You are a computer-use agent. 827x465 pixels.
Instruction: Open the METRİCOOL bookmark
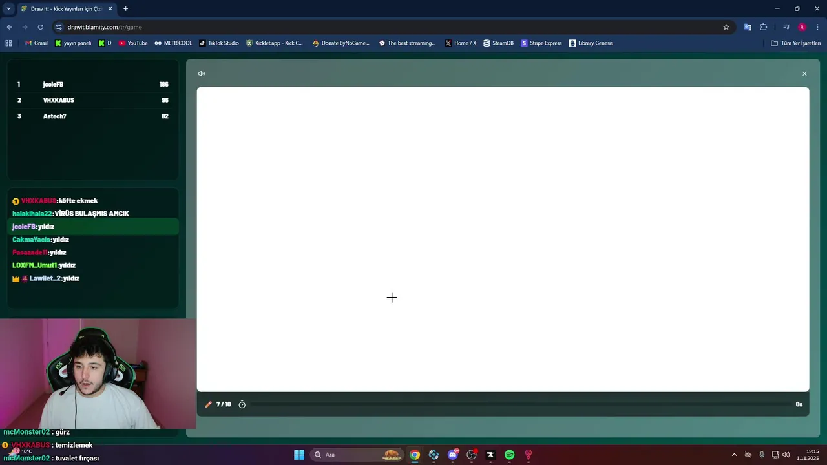pyautogui.click(x=173, y=43)
